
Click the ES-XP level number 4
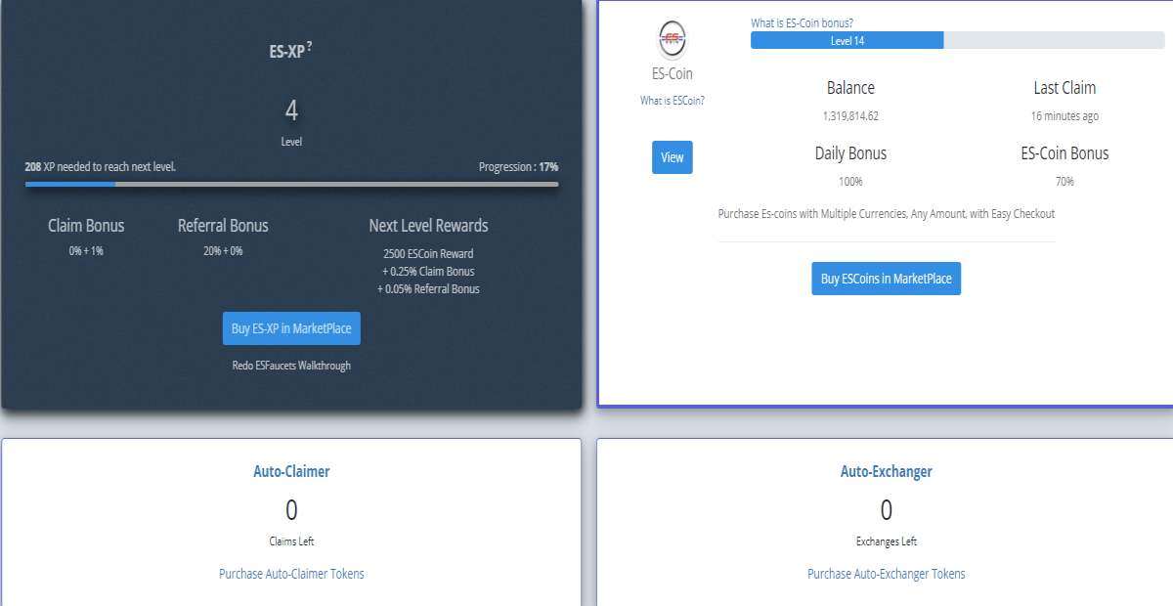(x=291, y=109)
